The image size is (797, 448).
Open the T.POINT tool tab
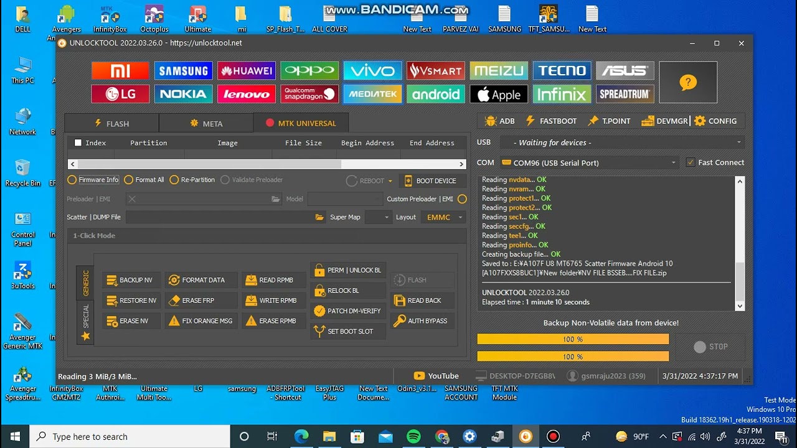(x=609, y=121)
